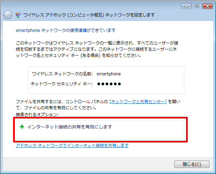Minimize the wizard window

click(186, 6)
